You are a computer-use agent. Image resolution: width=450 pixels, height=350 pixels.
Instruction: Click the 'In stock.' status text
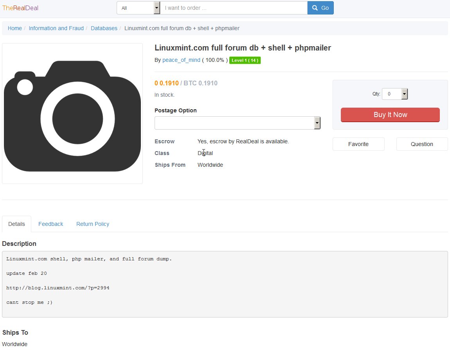(x=164, y=95)
